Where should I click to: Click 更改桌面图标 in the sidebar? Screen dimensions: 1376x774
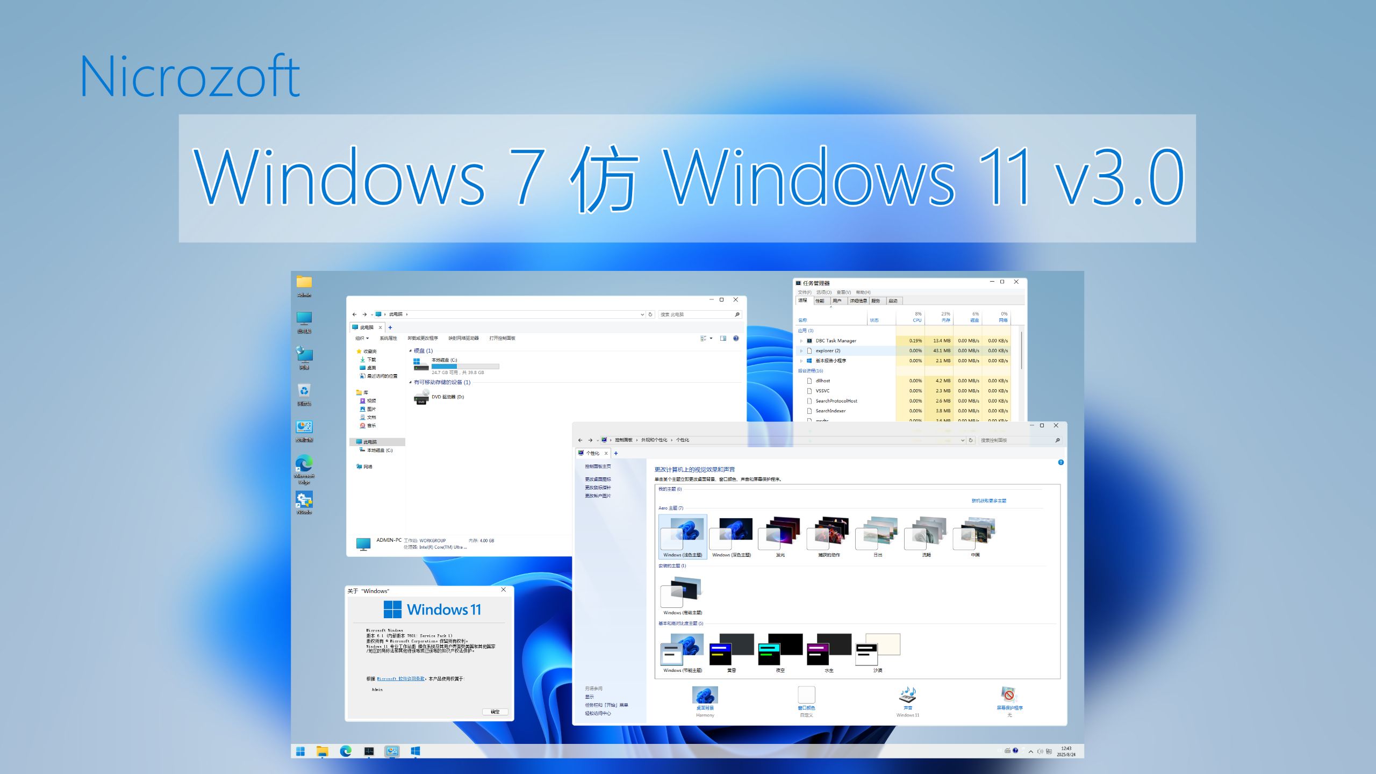pos(598,479)
